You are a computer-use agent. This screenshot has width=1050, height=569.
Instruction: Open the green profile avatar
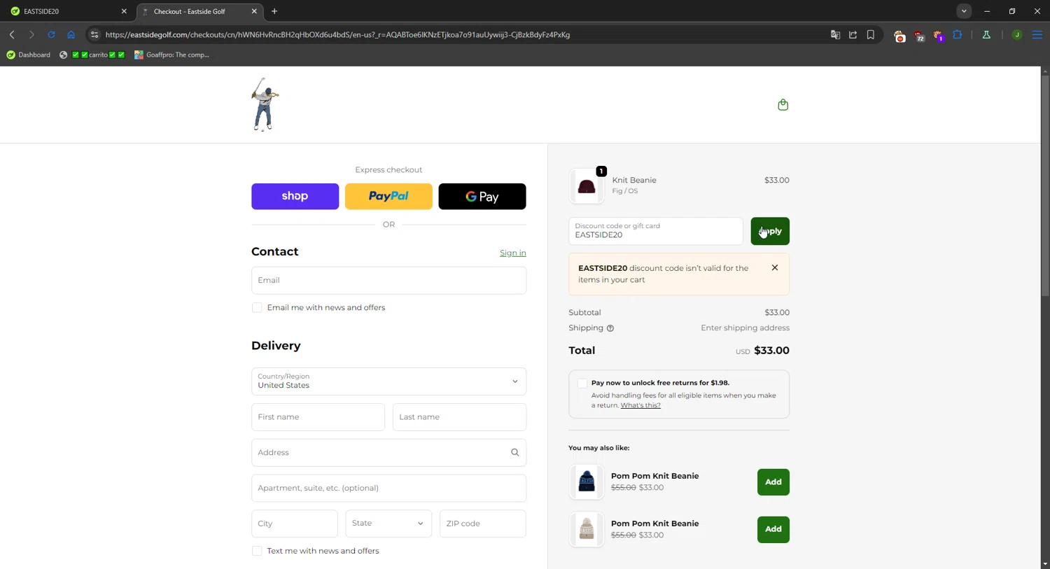click(x=1017, y=34)
